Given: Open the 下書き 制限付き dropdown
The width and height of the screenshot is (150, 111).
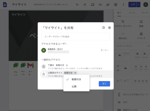Looking at the screenshot, I should 62,65.
